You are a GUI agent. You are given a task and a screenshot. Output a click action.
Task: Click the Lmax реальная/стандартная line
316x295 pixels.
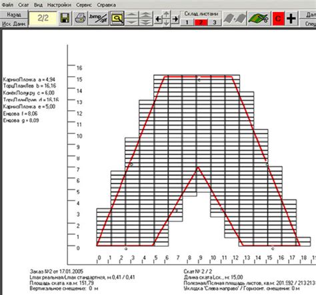pyautogui.click(x=82, y=277)
